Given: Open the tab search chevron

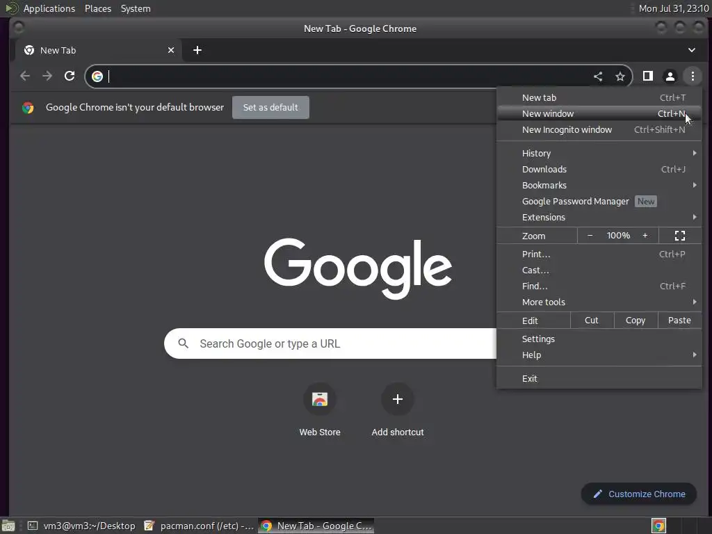Looking at the screenshot, I should tap(691, 50).
